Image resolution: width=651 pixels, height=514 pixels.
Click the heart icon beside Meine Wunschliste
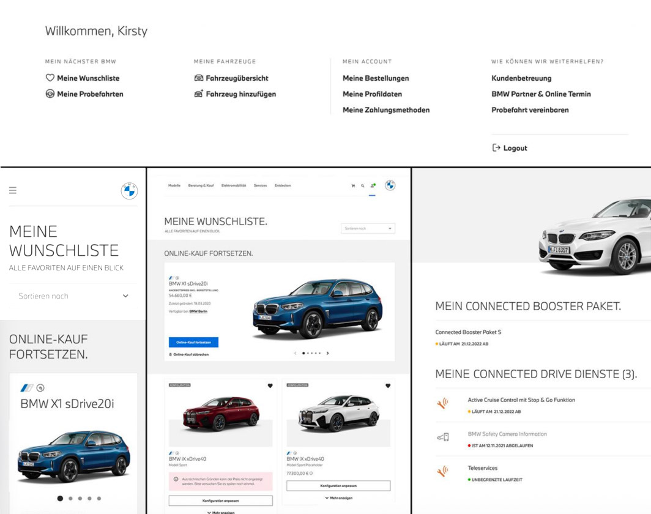point(50,78)
